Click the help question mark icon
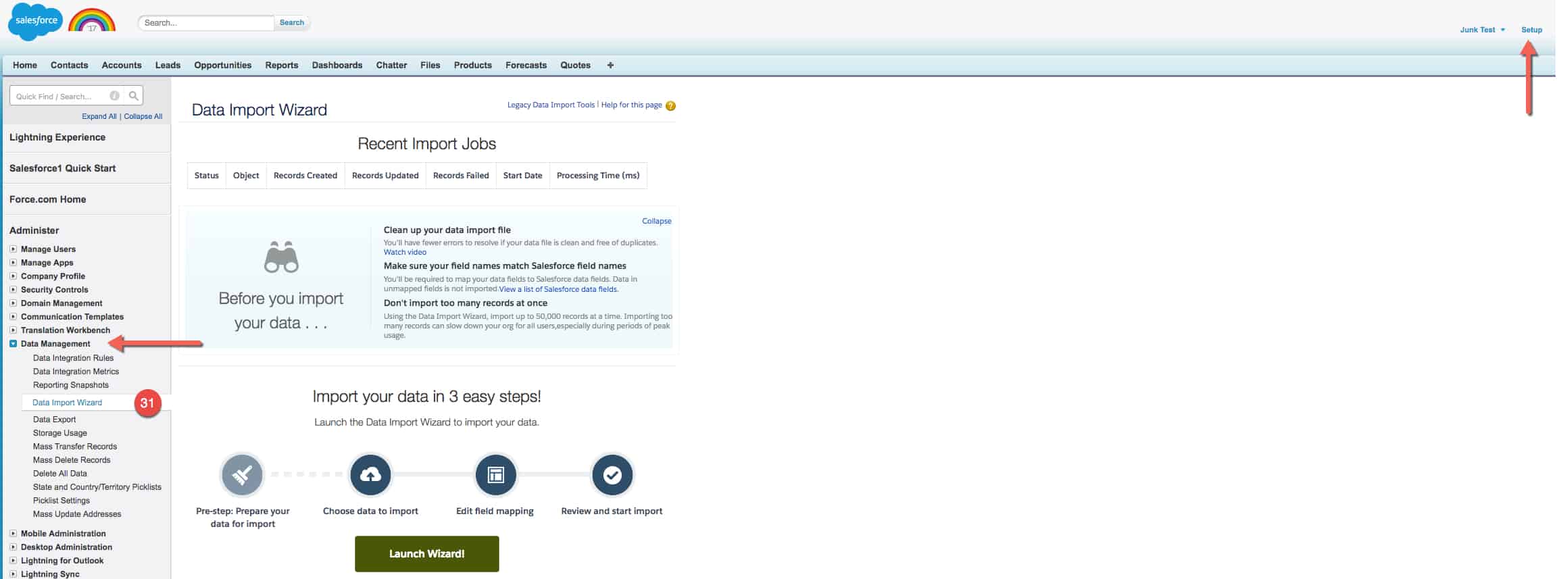The height and width of the screenshot is (579, 1559). [x=670, y=105]
